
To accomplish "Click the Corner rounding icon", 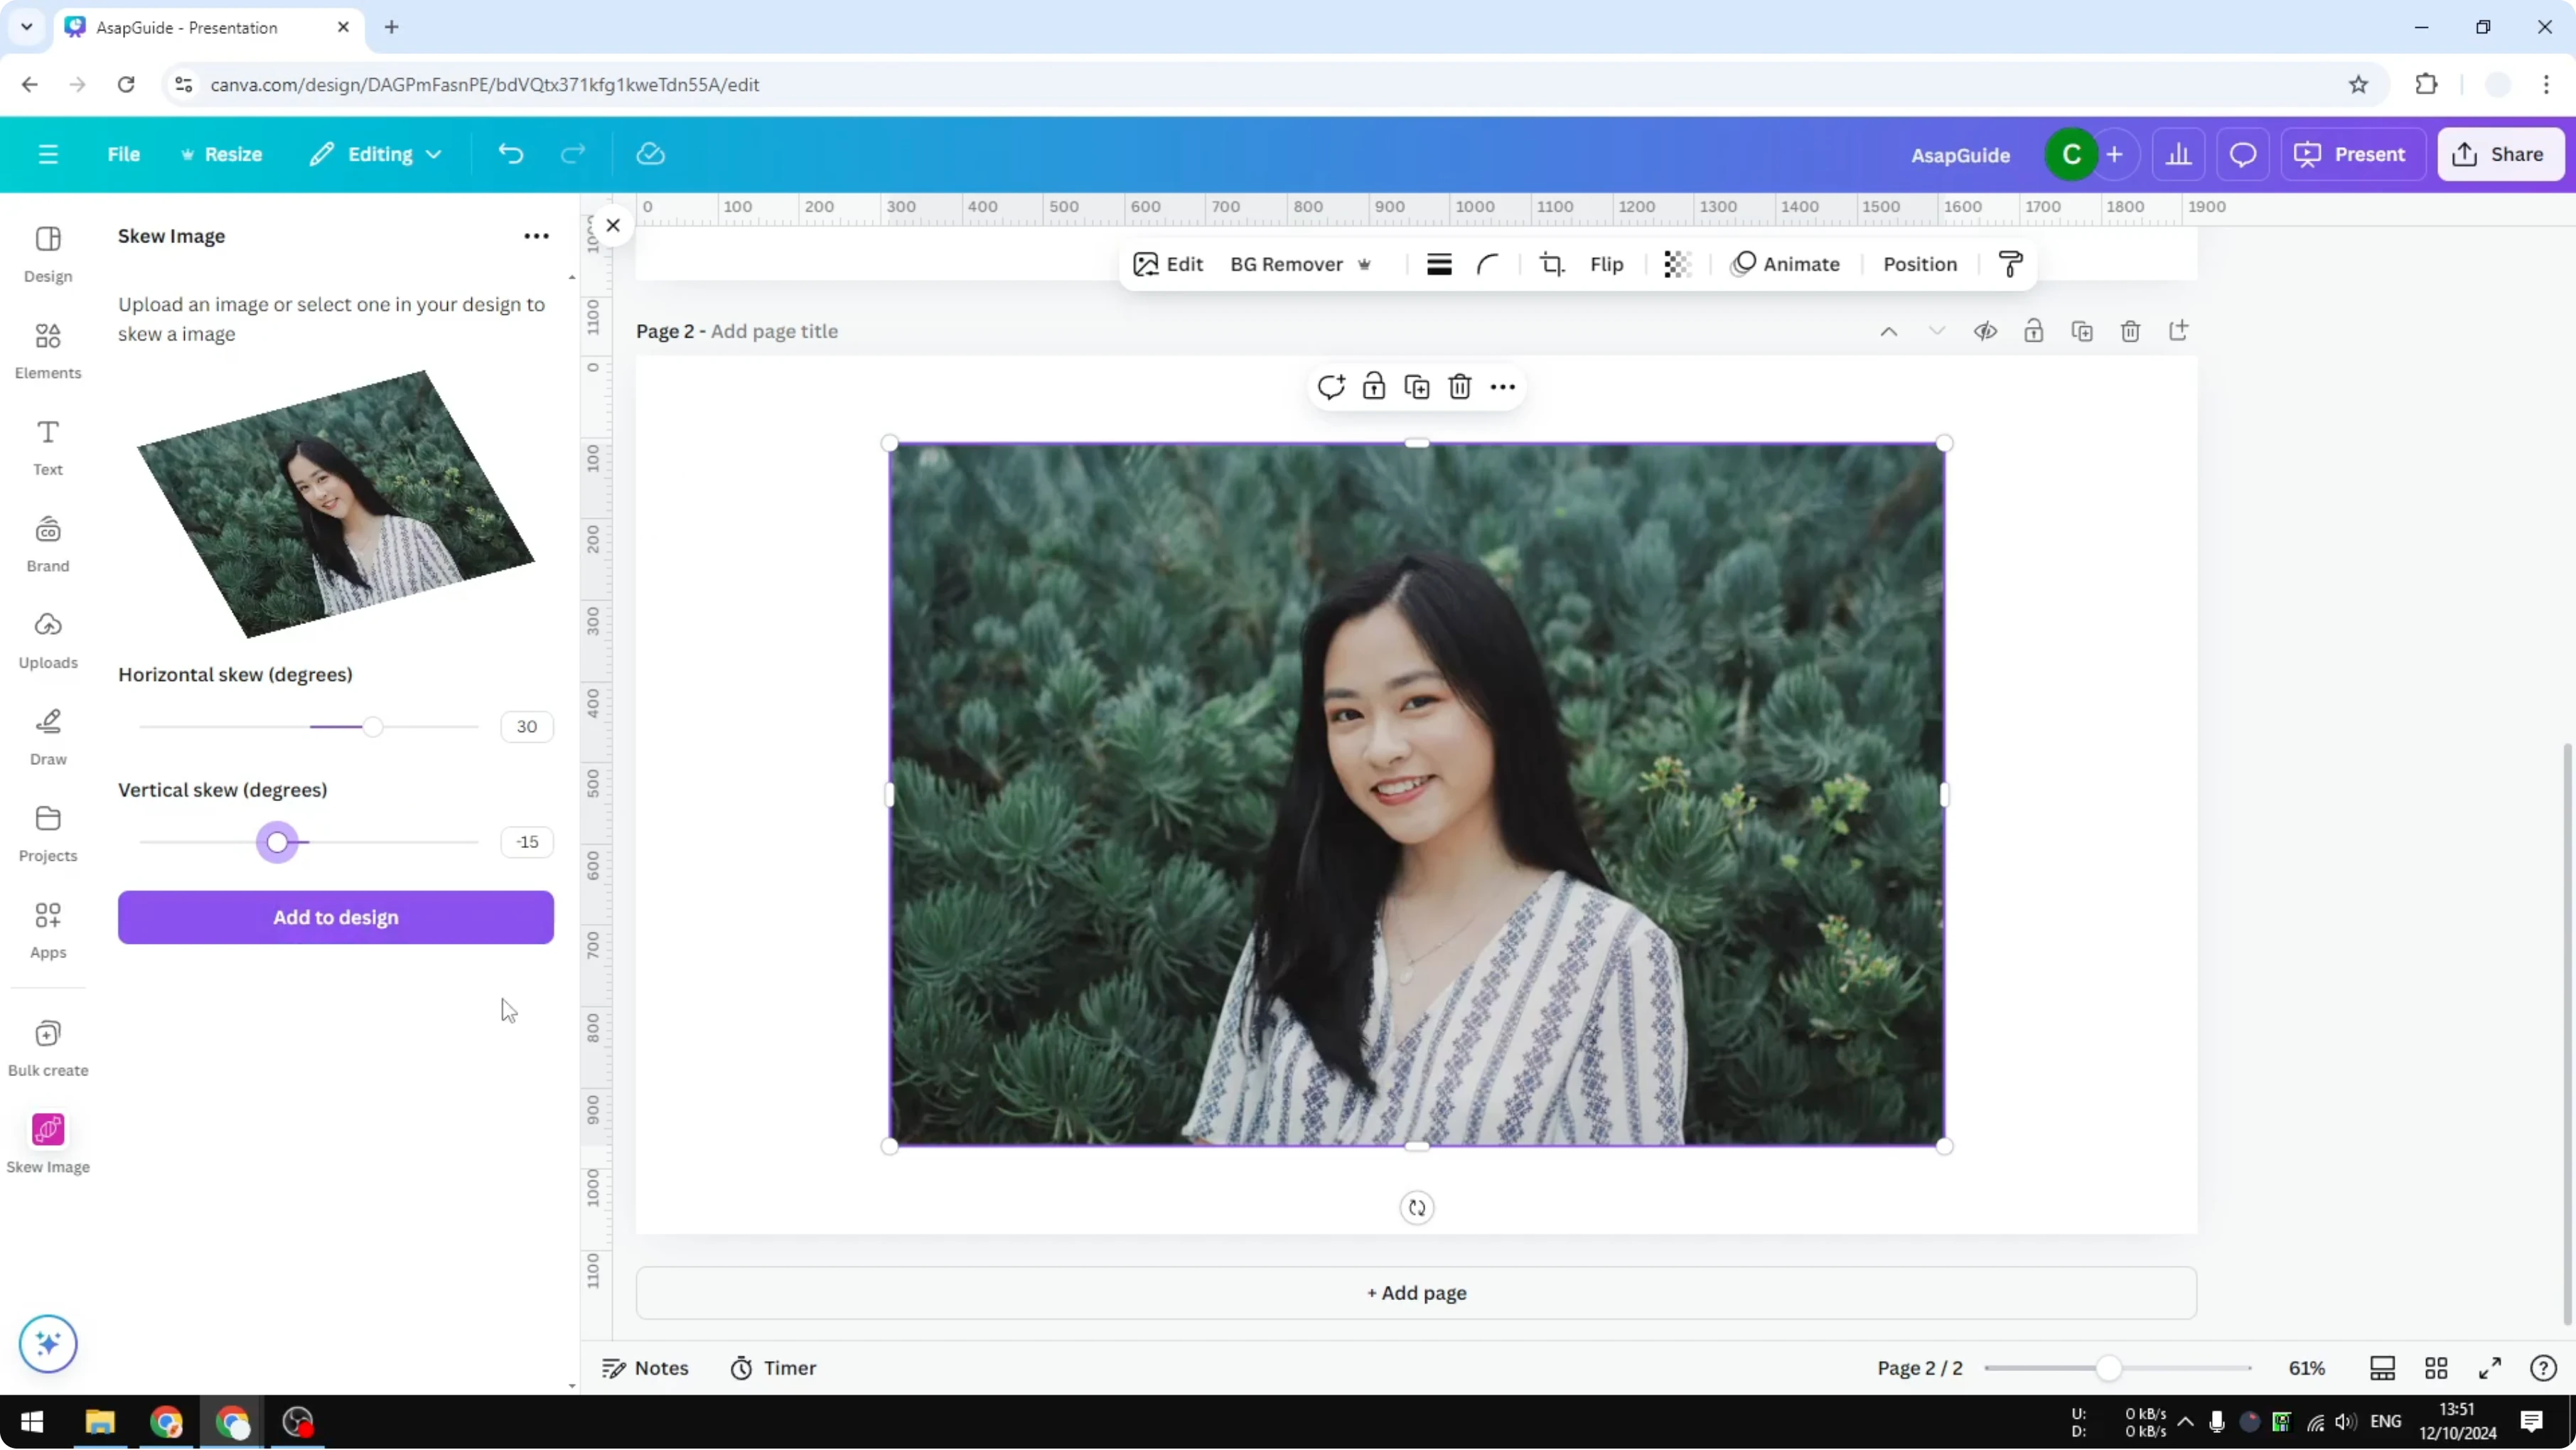I will click(x=1487, y=264).
